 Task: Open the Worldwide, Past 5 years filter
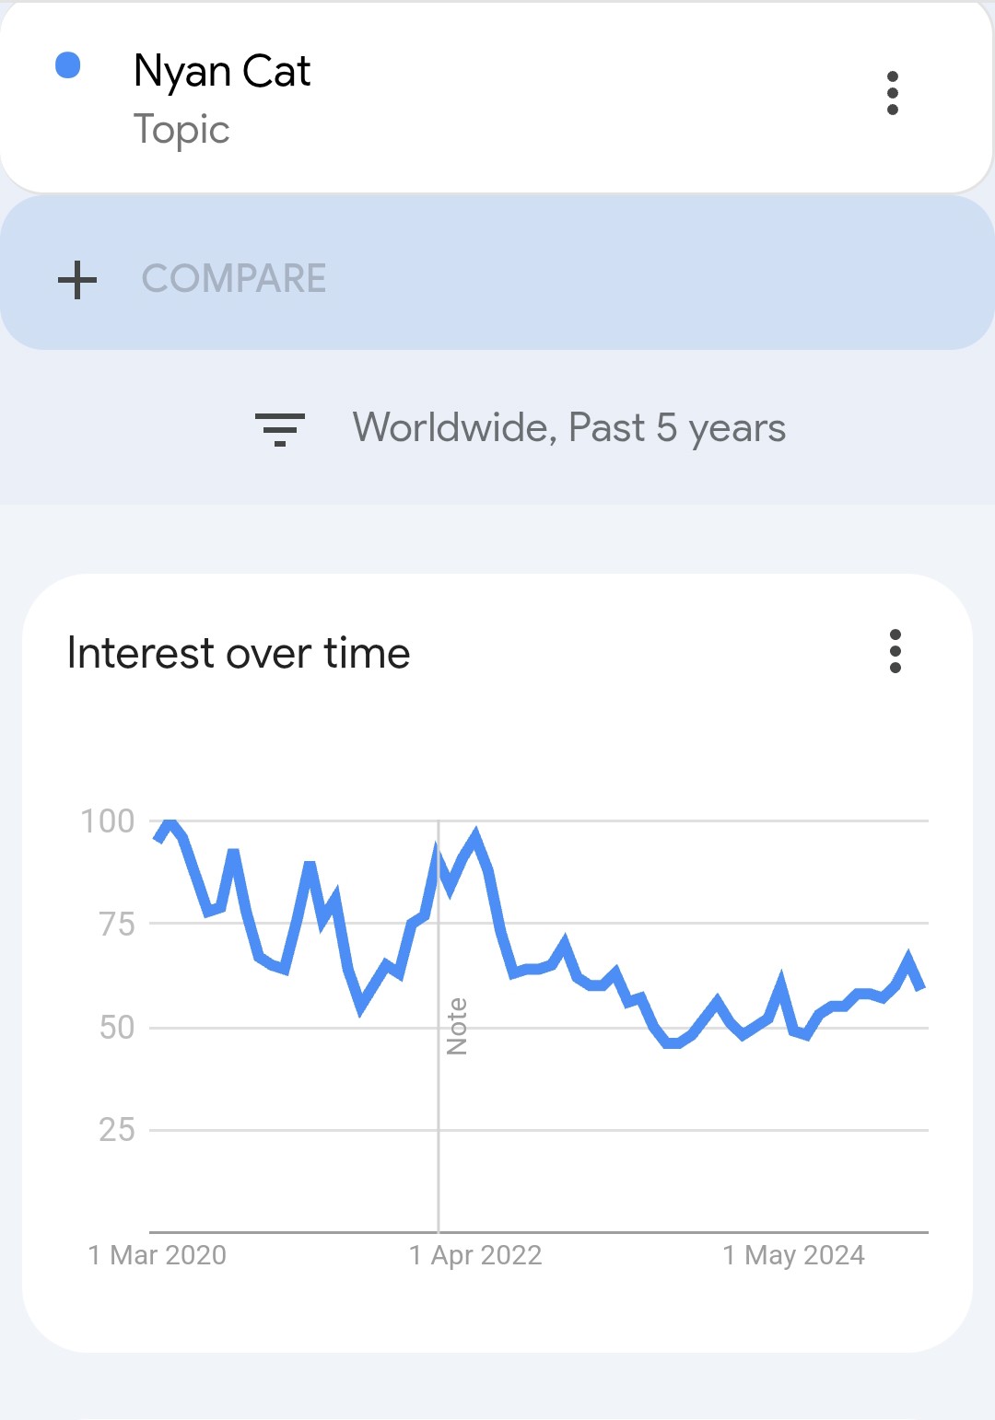click(568, 428)
